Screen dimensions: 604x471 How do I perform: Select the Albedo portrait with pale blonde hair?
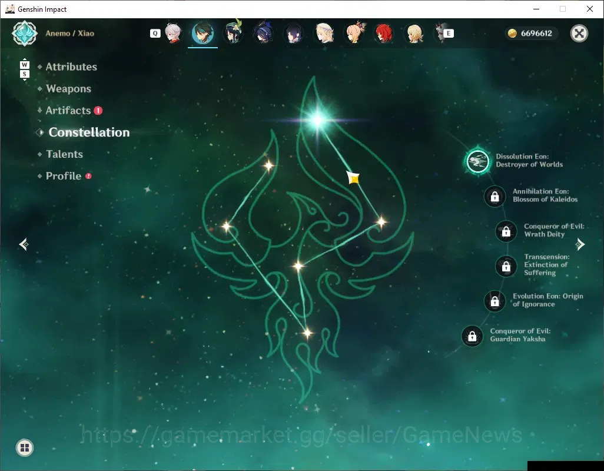click(324, 33)
